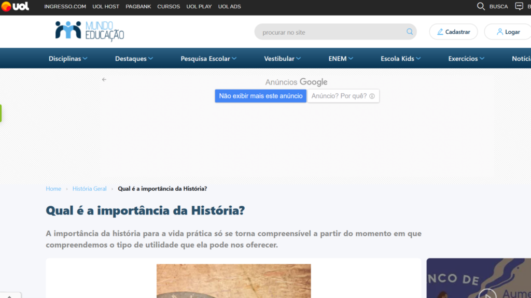Screen dimensions: 531x298
Task: Click the Logar button
Action: (x=508, y=32)
